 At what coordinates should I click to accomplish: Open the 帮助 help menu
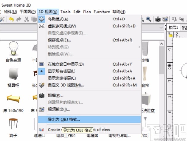(119, 12)
